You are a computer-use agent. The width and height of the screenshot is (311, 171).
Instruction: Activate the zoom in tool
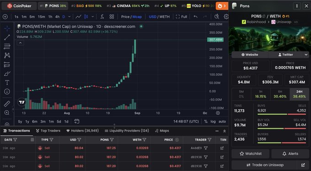click(7, 112)
